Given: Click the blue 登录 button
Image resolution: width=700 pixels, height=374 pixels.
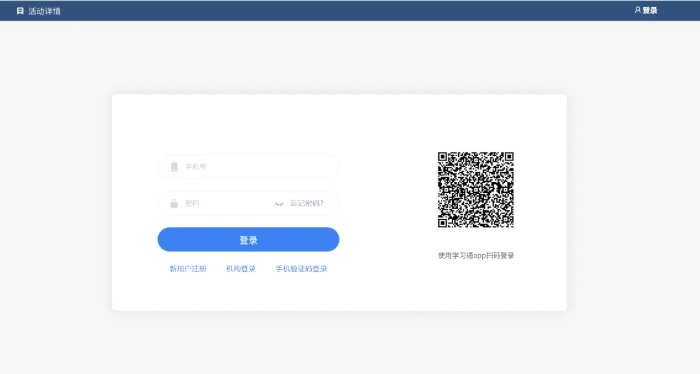Looking at the screenshot, I should pyautogui.click(x=248, y=239).
